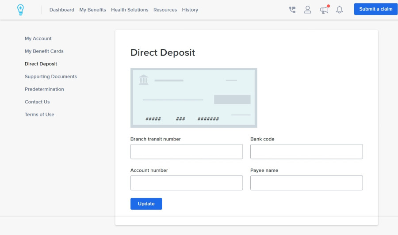Open the megaphone announcements icon
398x235 pixels.
point(324,10)
